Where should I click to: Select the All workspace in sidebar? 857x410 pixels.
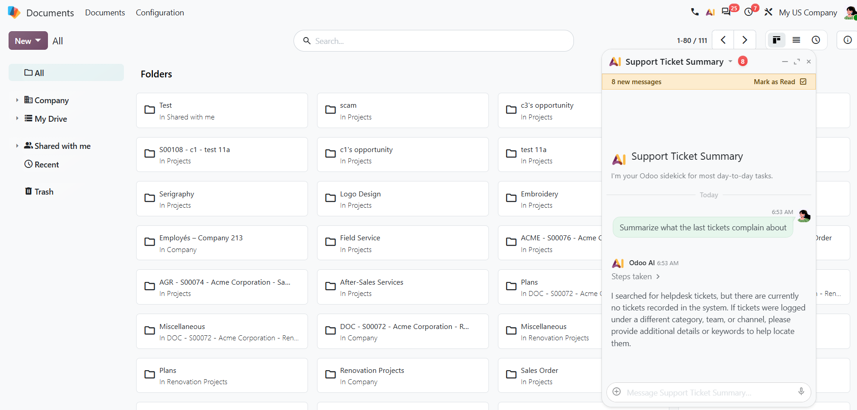66,72
